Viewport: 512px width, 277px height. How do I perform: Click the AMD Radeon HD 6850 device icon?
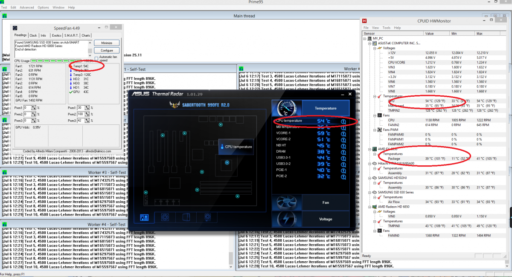pos(374,207)
